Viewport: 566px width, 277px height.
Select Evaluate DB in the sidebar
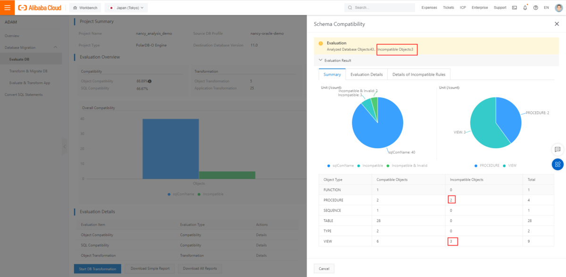[31, 59]
